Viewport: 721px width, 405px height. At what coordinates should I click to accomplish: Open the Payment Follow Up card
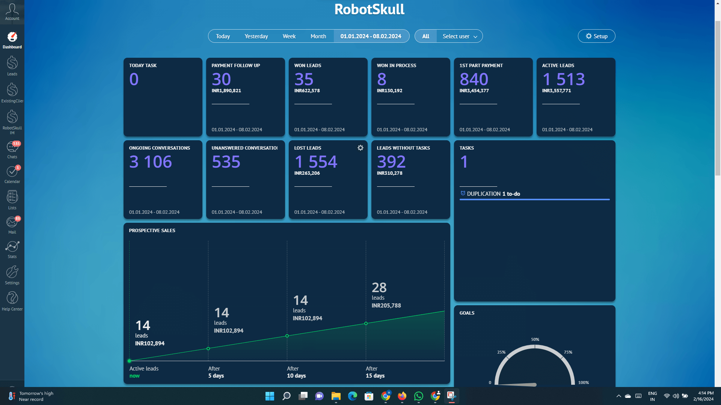point(246,97)
